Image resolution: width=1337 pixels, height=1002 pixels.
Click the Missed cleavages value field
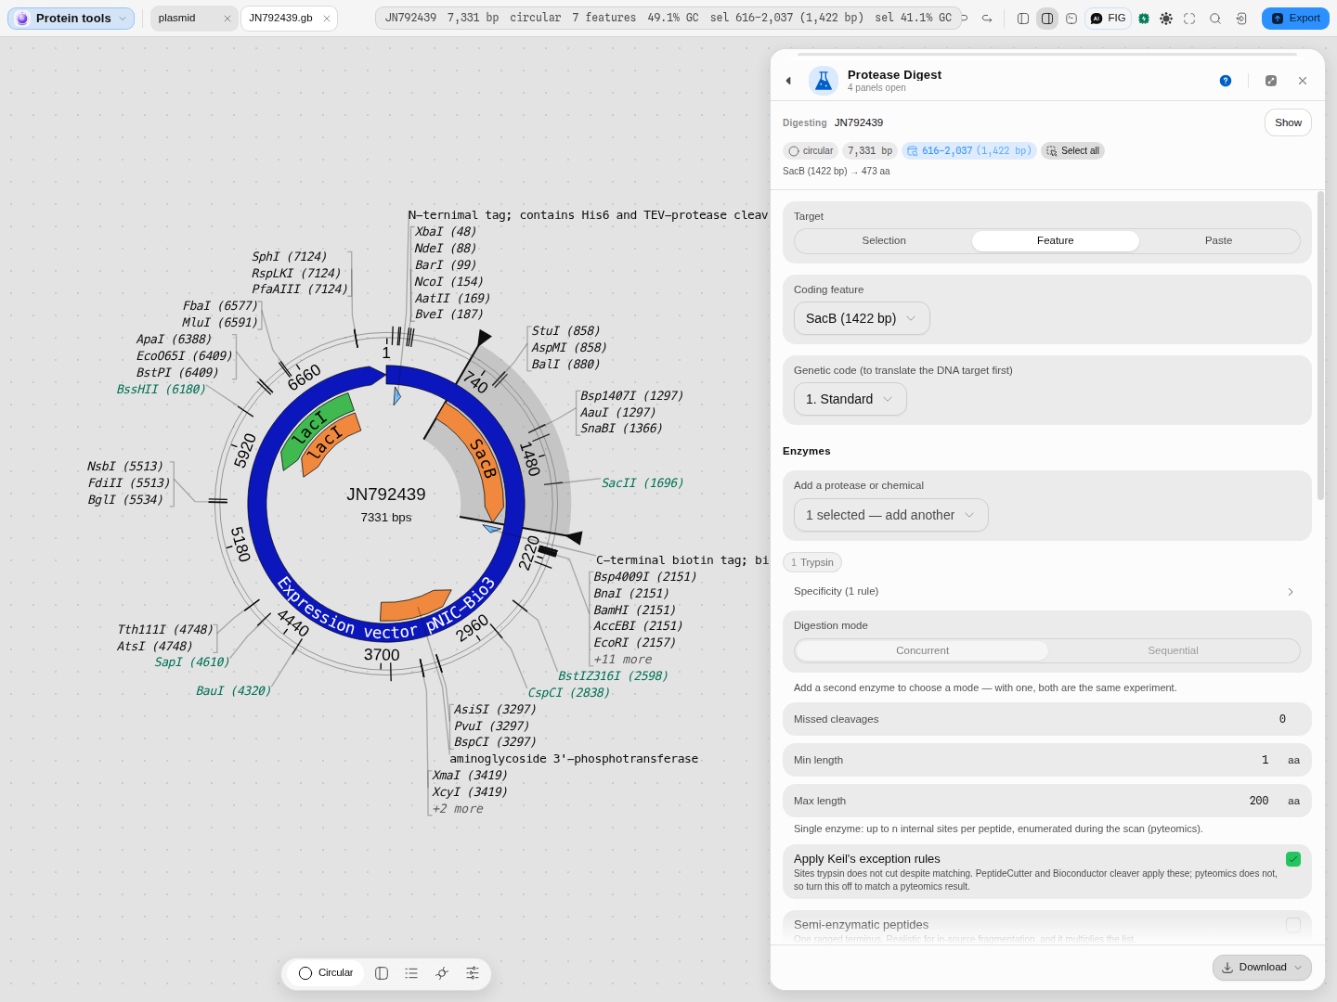(x=1282, y=719)
